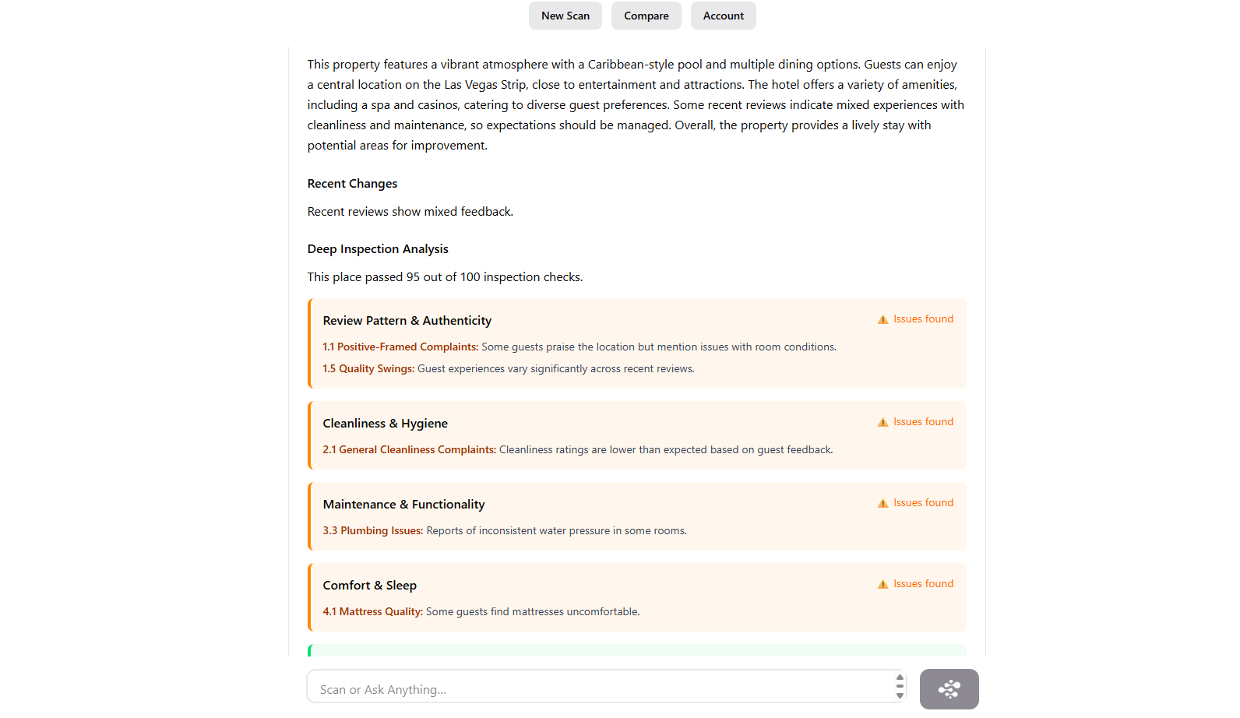Open the Account menu
The image size is (1240, 718).
(724, 16)
